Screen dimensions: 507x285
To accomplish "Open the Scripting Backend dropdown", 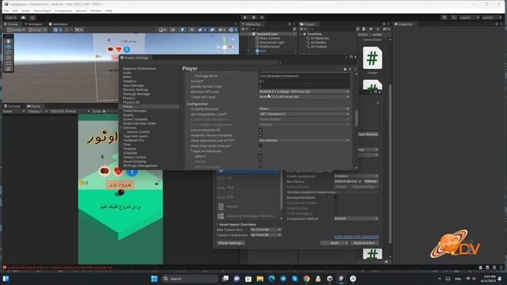I will [304, 109].
